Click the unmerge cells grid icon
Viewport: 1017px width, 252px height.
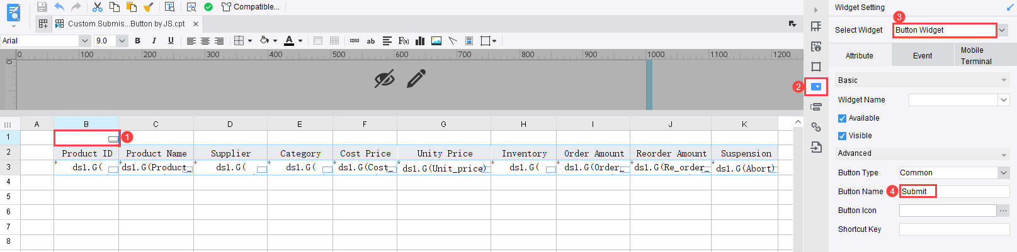tap(334, 41)
